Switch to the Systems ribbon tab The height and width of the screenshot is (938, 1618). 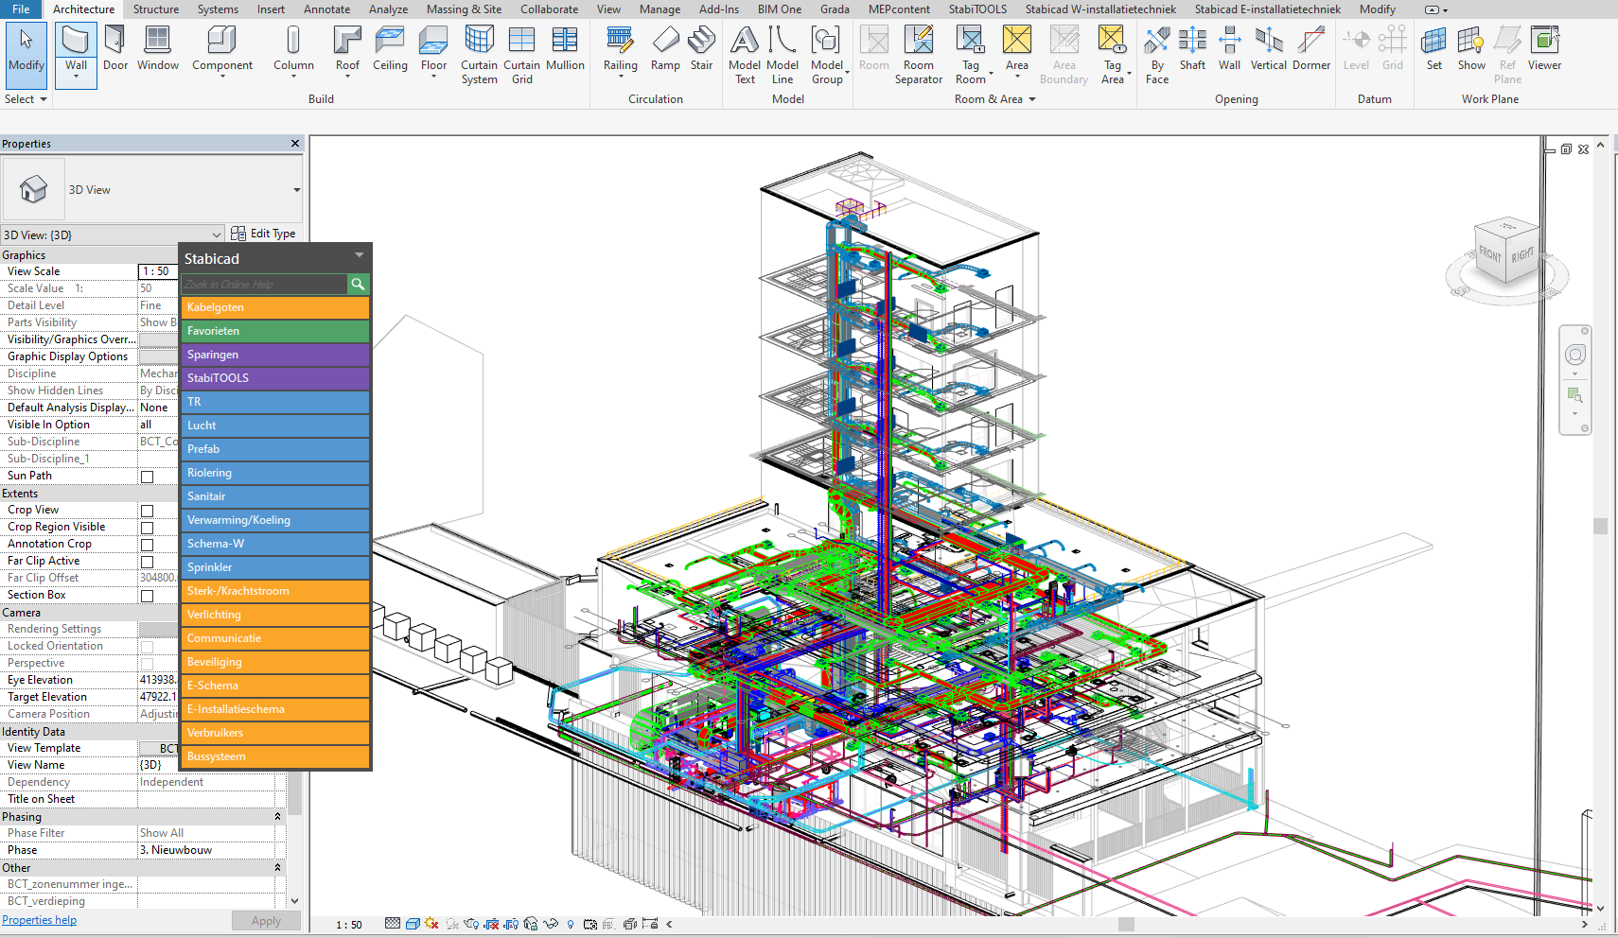coord(218,9)
